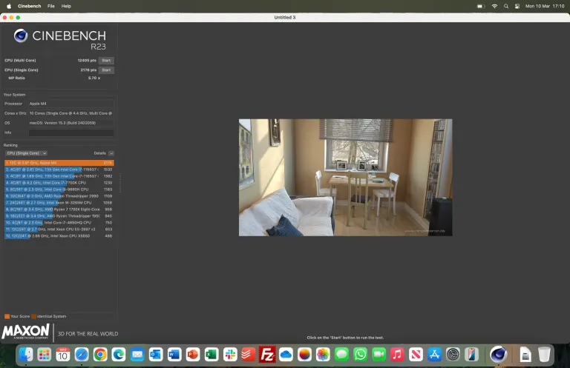This screenshot has height=368, width=570.
Task: Click the Info text field
Action: (71, 133)
